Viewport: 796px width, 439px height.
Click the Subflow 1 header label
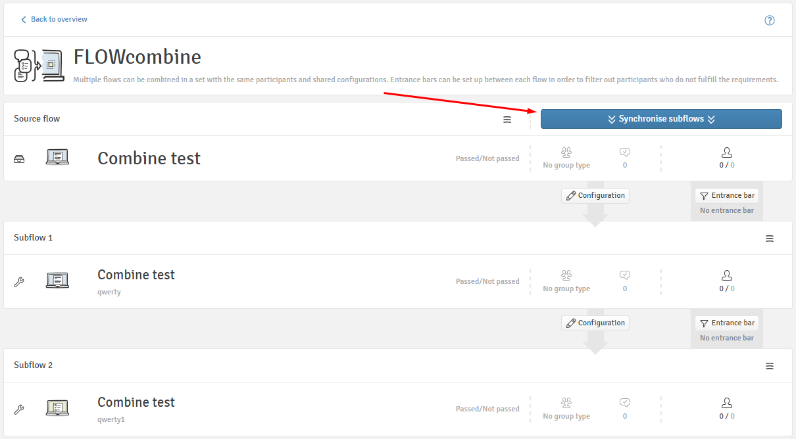pos(33,238)
